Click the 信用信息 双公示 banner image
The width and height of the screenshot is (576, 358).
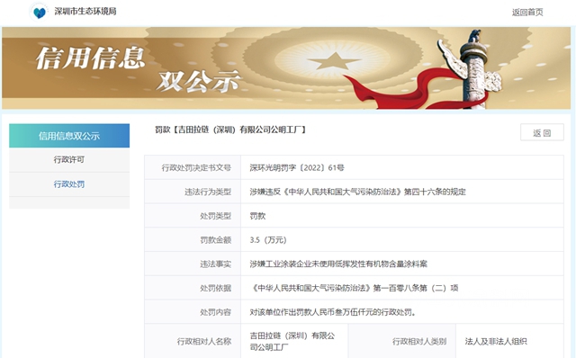click(286, 68)
